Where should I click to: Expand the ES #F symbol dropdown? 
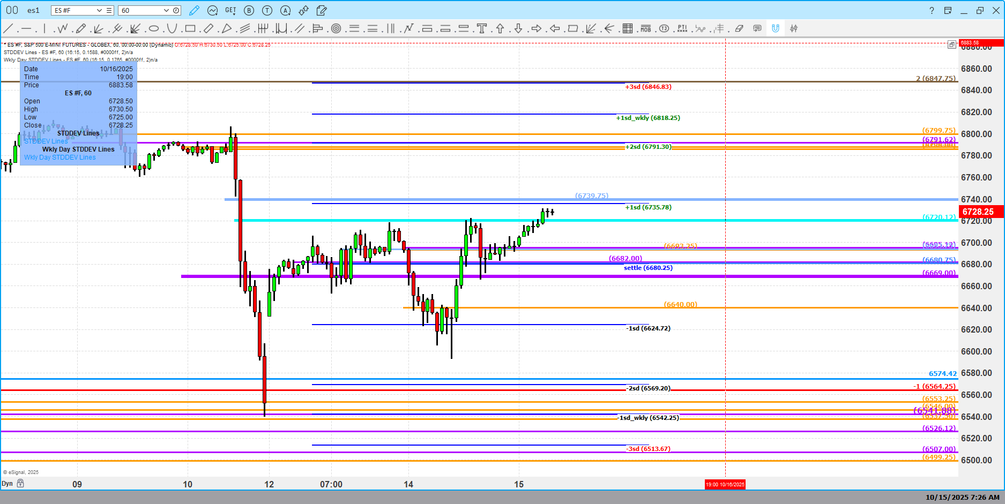click(99, 11)
